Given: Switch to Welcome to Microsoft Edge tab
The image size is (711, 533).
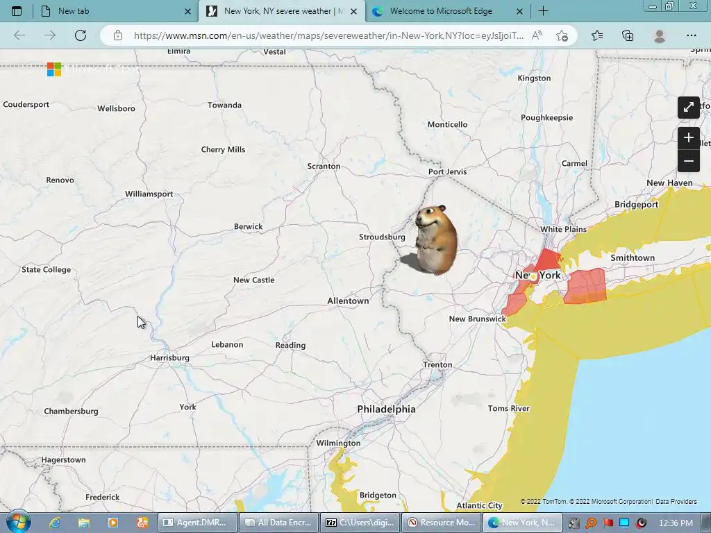Looking at the screenshot, I should 448,11.
